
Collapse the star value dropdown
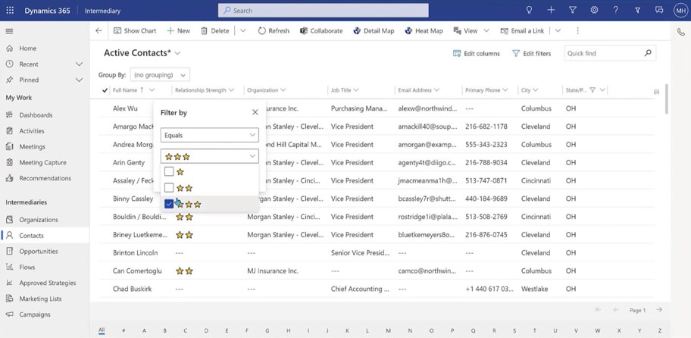click(x=252, y=156)
